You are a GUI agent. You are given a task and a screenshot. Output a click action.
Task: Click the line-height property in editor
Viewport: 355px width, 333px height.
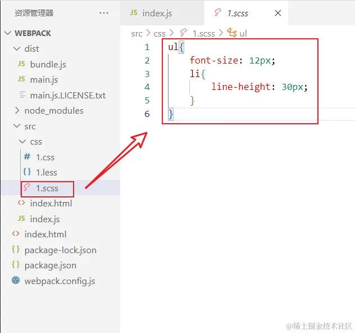[241, 87]
